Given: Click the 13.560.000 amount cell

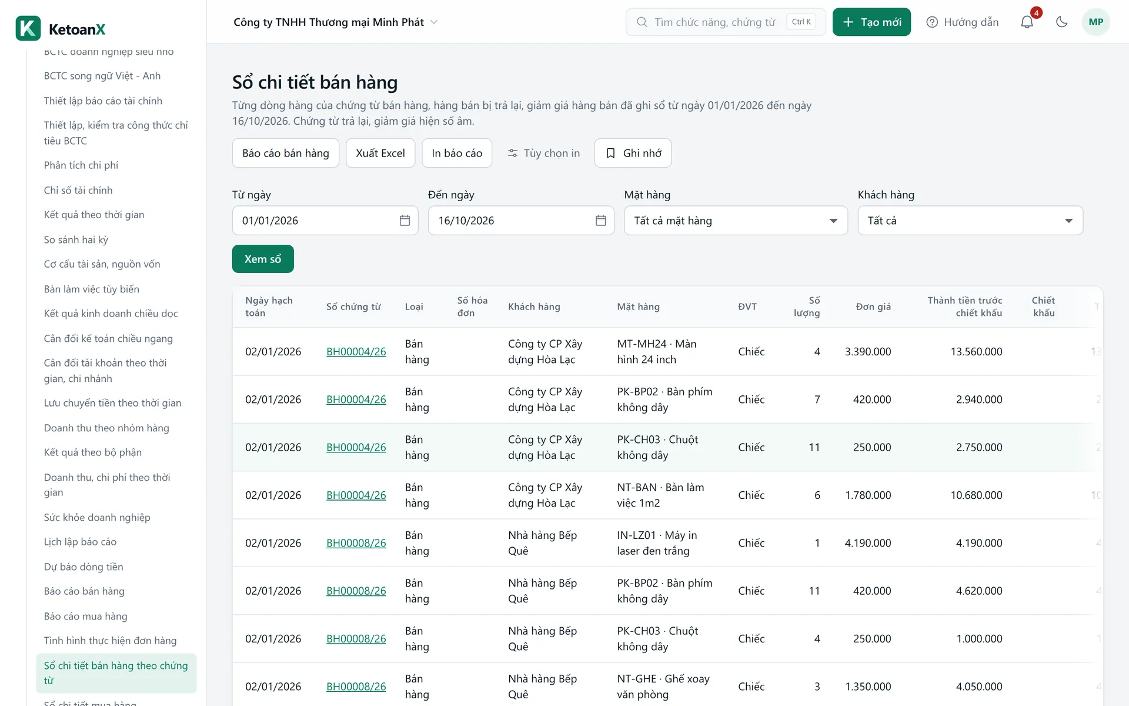Looking at the screenshot, I should coord(976,351).
